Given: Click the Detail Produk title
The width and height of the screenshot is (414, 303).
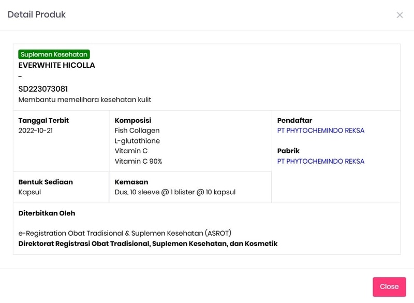Looking at the screenshot, I should click(37, 15).
